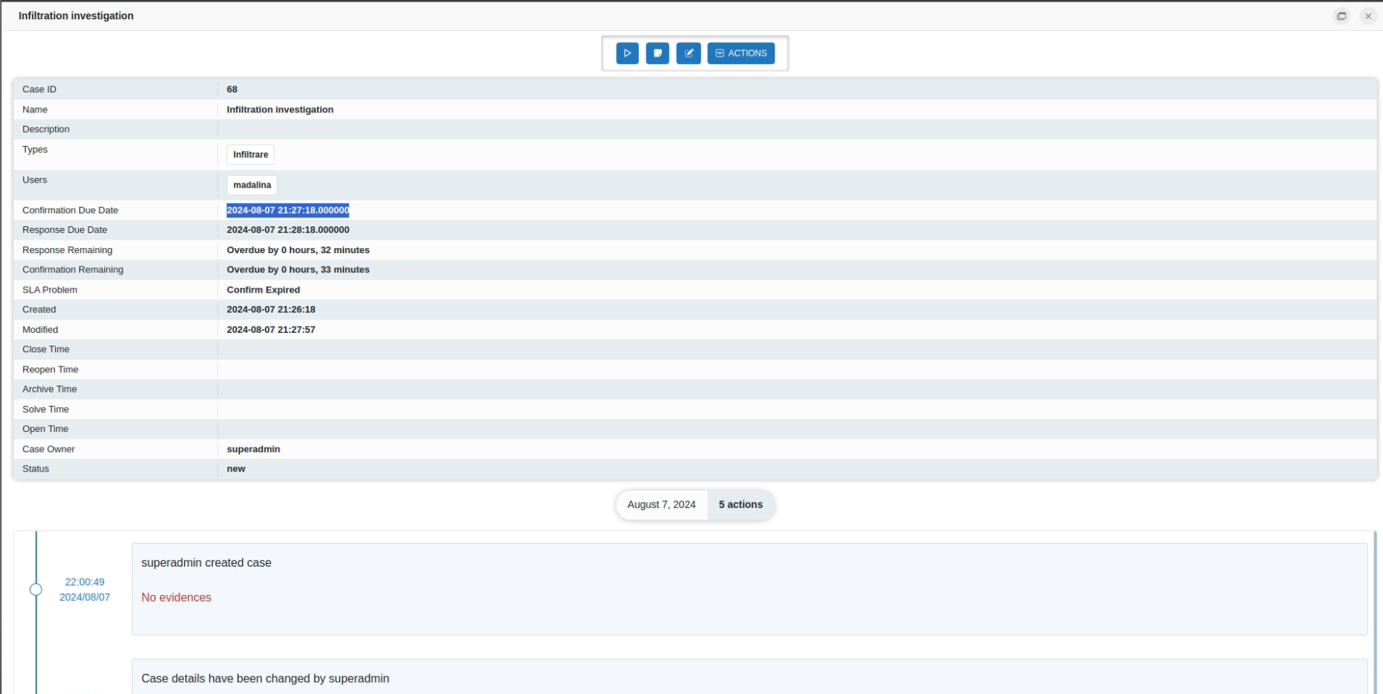Click 'superadmin created case' timeline entry

pyautogui.click(x=206, y=563)
